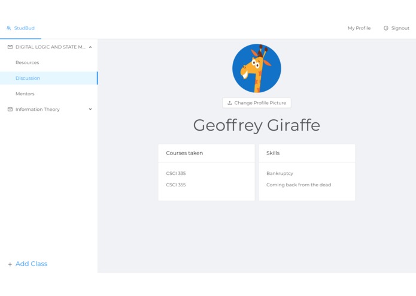Open My Profile page
The height and width of the screenshot is (296, 416).
pyautogui.click(x=359, y=28)
